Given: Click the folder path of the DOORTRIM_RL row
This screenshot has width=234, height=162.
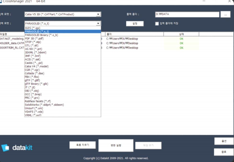Looking at the screenshot, I should [122, 48].
